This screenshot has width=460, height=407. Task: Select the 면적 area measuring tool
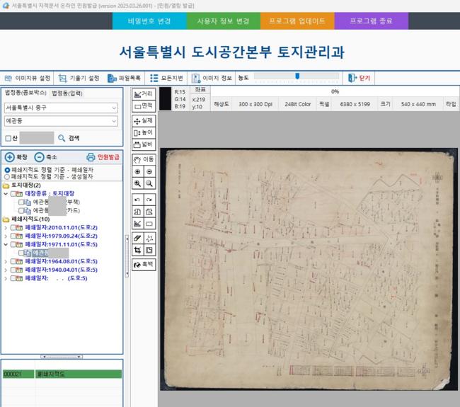click(x=143, y=105)
